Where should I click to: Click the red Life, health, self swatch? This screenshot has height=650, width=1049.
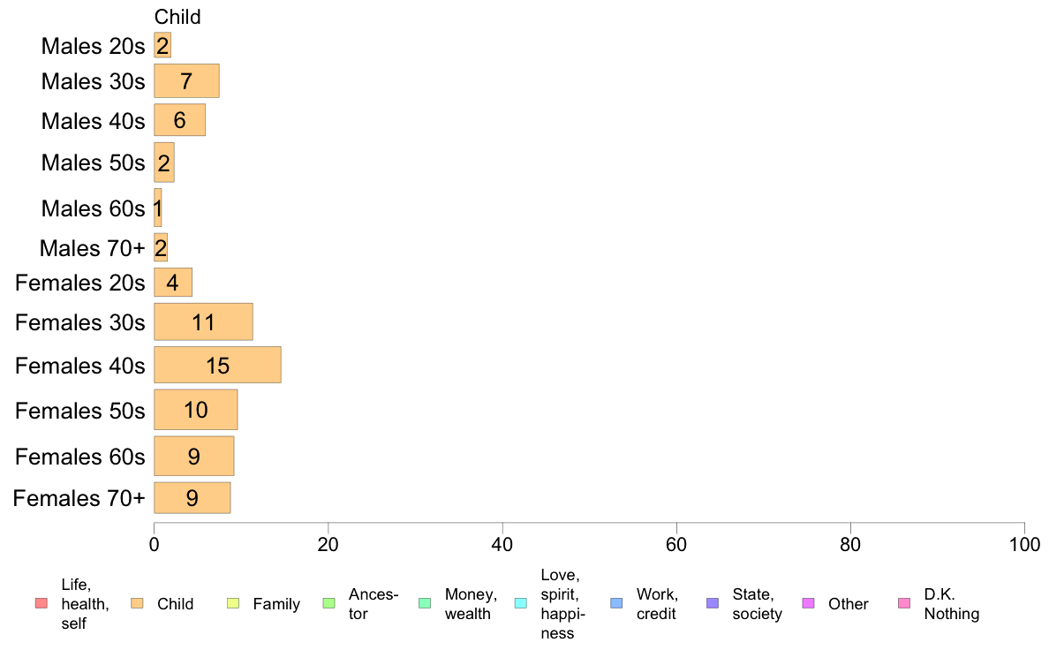pyautogui.click(x=42, y=603)
